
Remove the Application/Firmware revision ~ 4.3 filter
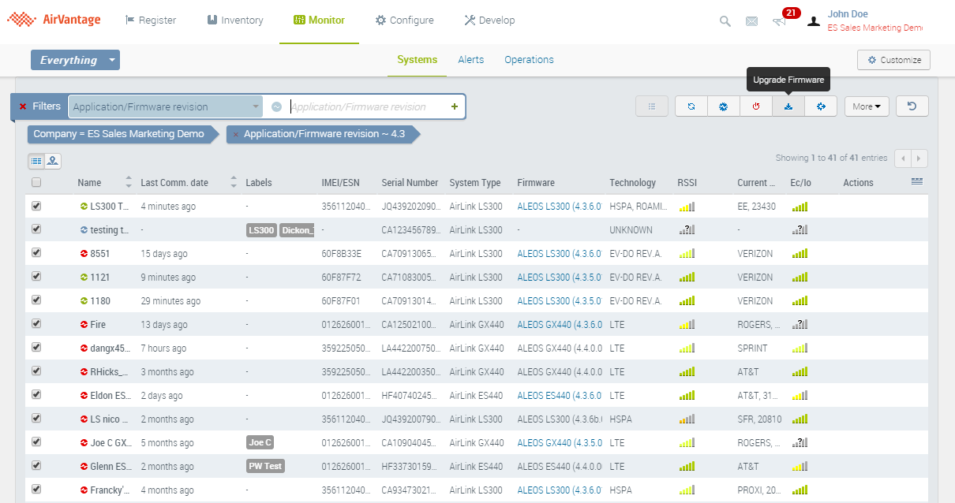point(236,135)
